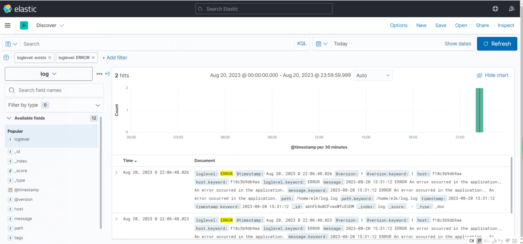Click the Document column header
The image size is (523, 244).
tap(205, 161)
